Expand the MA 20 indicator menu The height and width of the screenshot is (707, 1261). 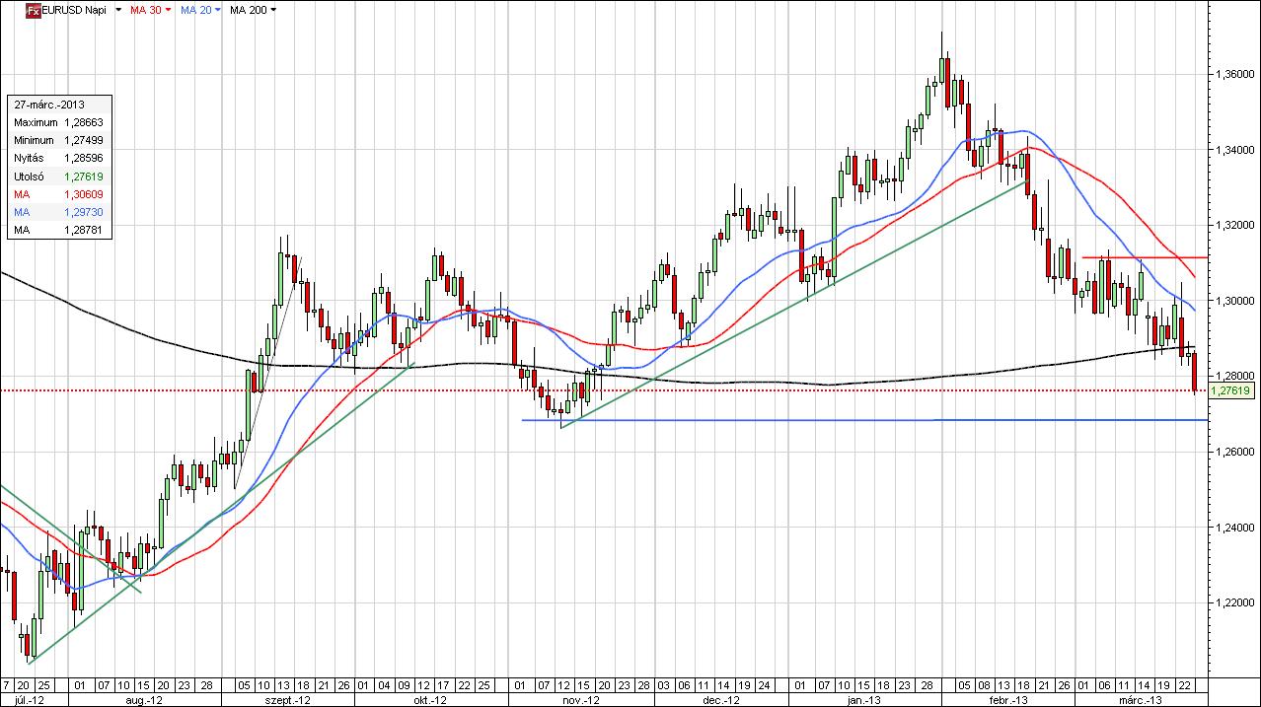pos(217,10)
